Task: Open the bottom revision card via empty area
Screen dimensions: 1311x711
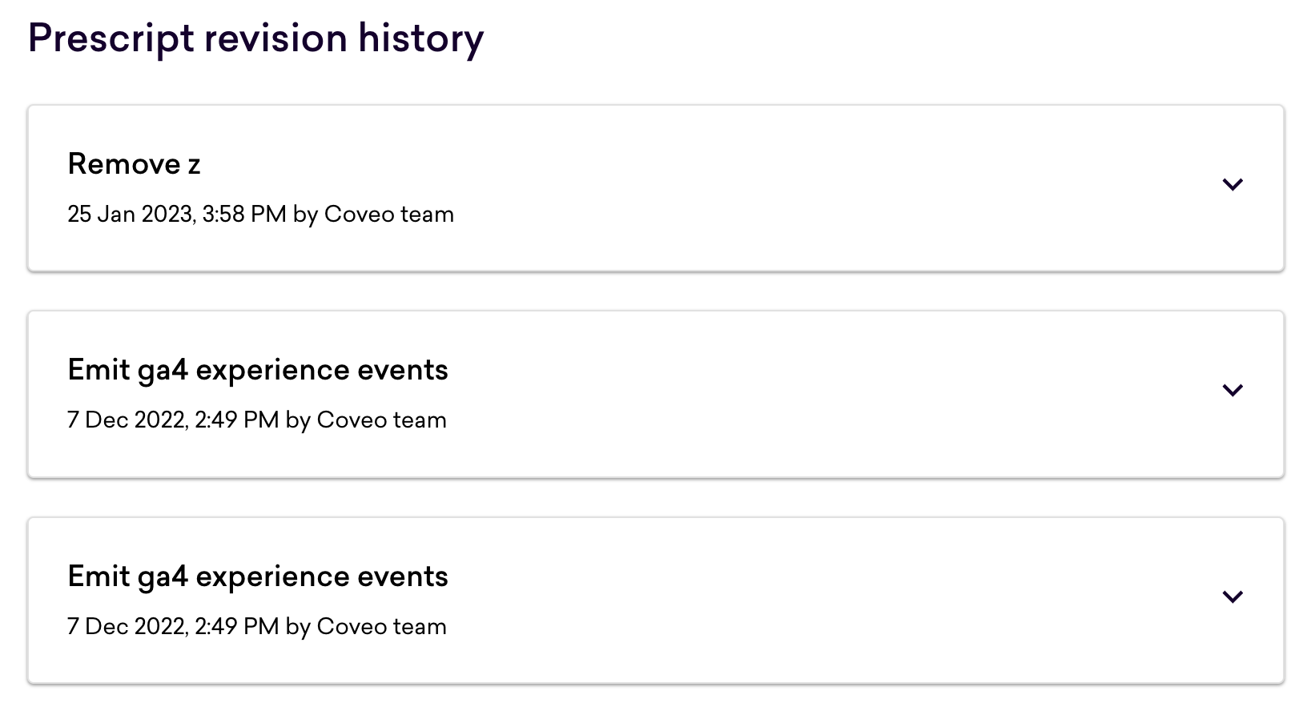Action: coord(801,601)
